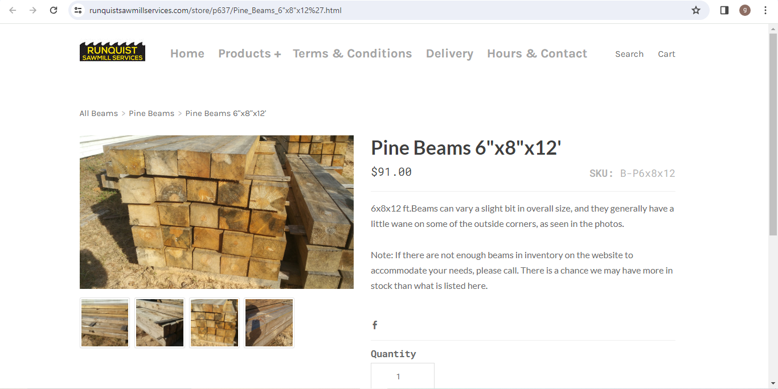Open the Cart link
The width and height of the screenshot is (778, 389).
click(666, 54)
